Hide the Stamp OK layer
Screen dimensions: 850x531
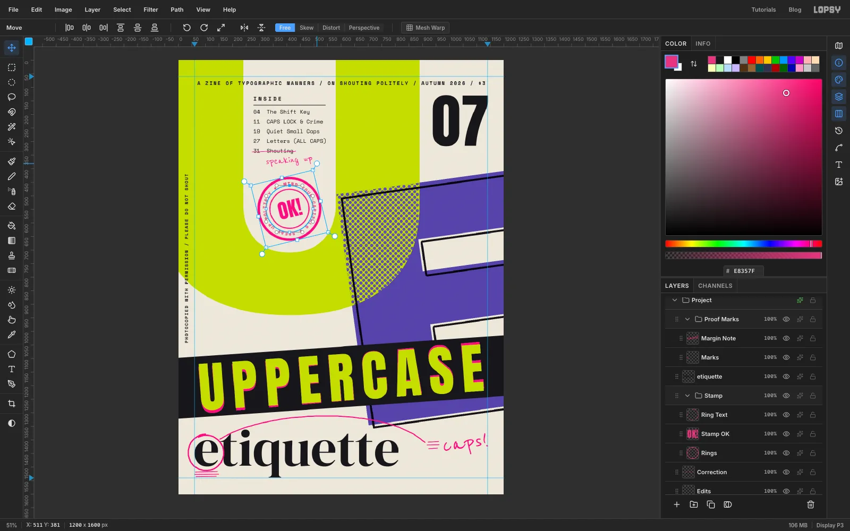pos(786,434)
